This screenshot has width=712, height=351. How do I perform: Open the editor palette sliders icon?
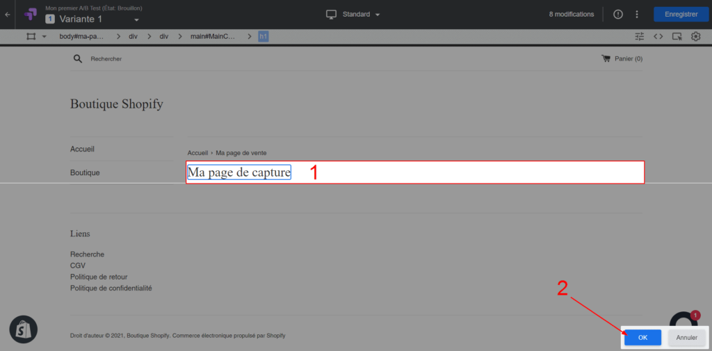point(640,36)
